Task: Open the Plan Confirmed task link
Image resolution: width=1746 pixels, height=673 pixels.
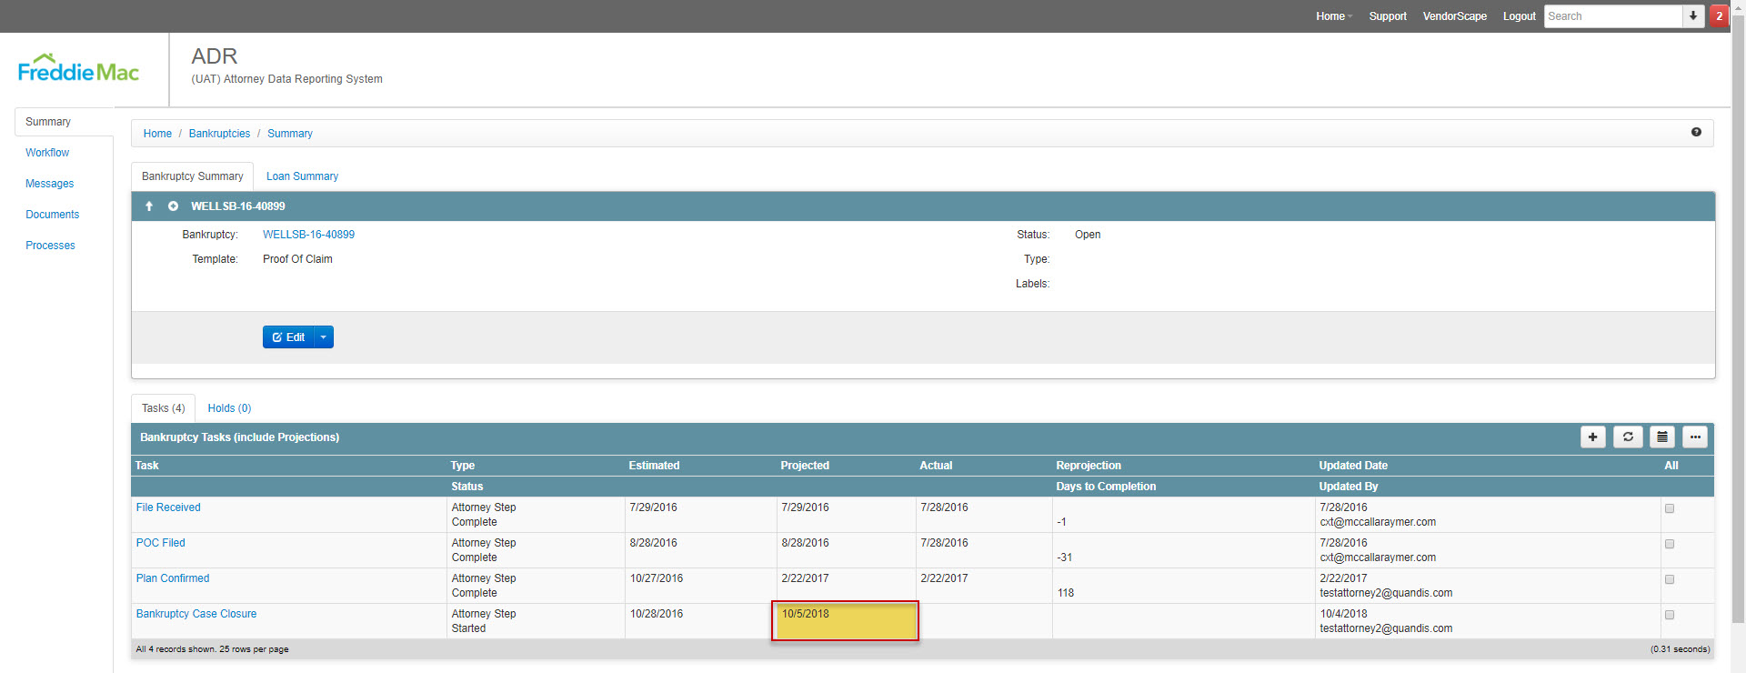Action: 173,578
